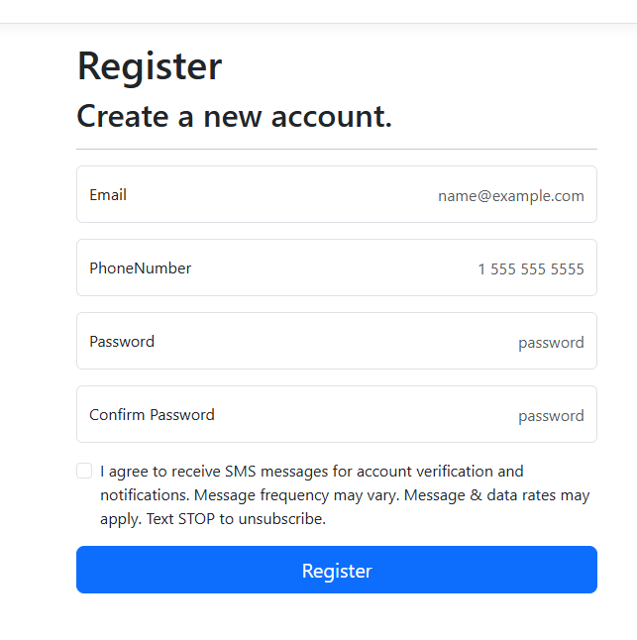Focus the PhoneNumber input field
The height and width of the screenshot is (640, 637).
point(337,267)
